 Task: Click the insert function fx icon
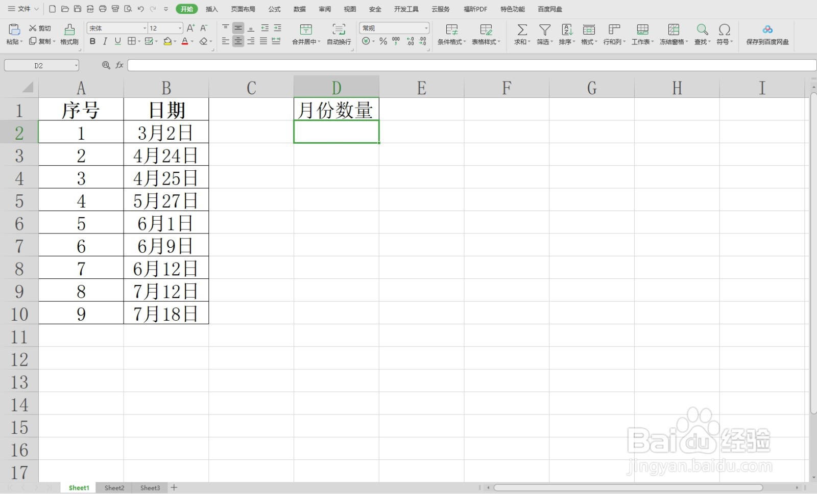[x=119, y=65]
